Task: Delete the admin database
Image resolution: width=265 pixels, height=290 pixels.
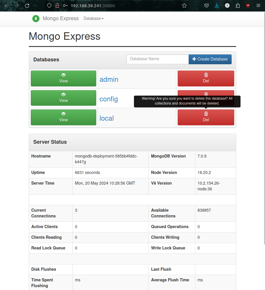Action: pyautogui.click(x=206, y=78)
